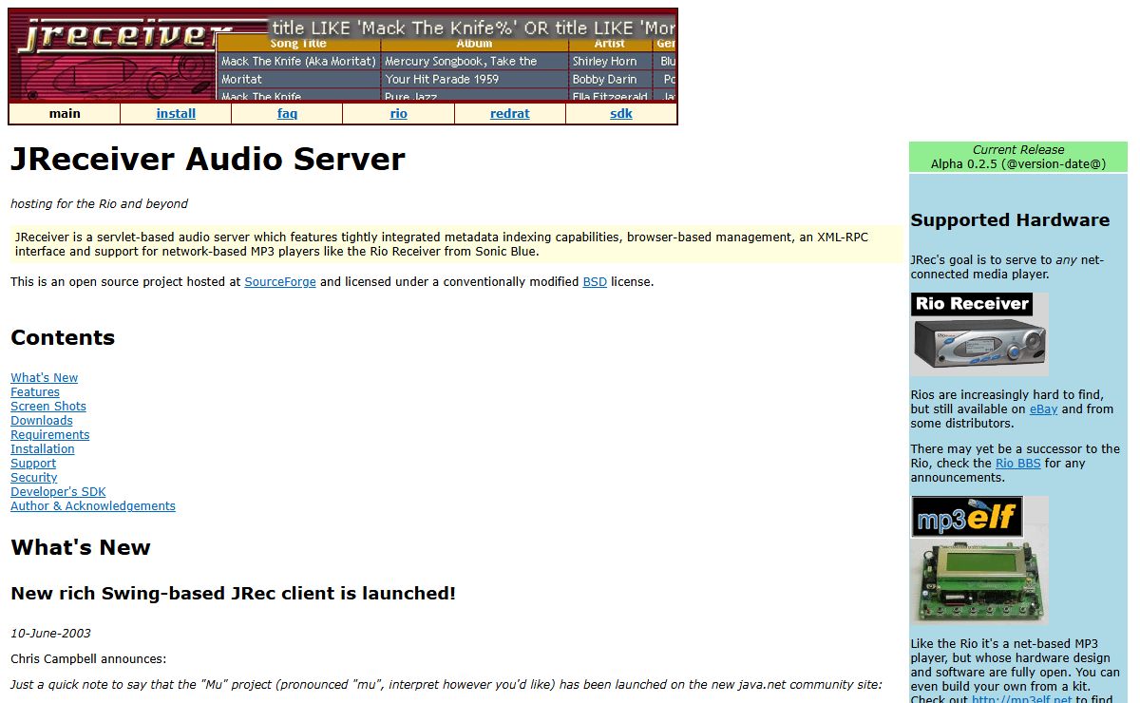Click the 10-June-2003 date text
The width and height of the screenshot is (1140, 703).
coord(50,634)
